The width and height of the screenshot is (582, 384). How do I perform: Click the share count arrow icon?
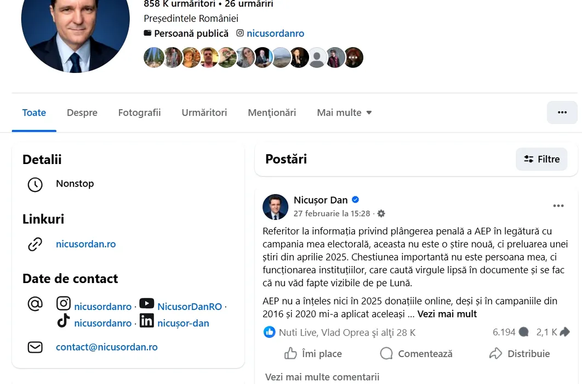coord(564,332)
